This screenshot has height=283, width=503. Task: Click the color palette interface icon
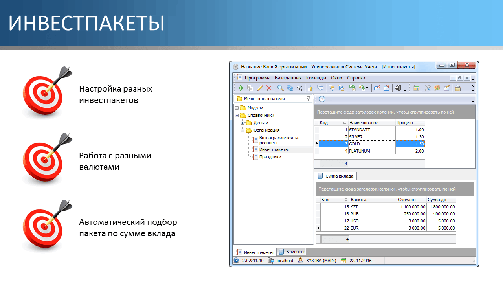click(437, 88)
